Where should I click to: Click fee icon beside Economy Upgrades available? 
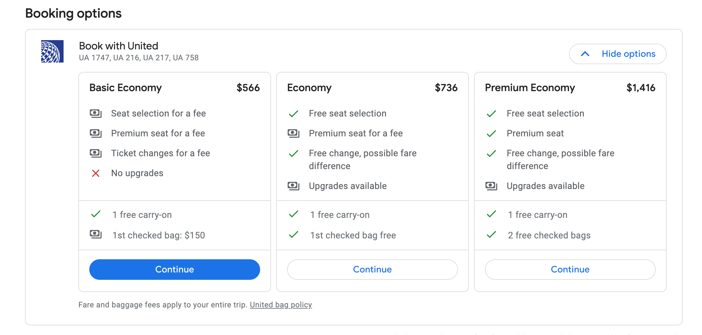point(294,186)
